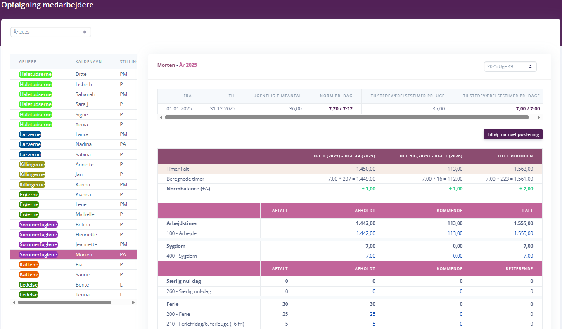Click the Larverne tag for Laura
The image size is (562, 329).
(x=30, y=134)
